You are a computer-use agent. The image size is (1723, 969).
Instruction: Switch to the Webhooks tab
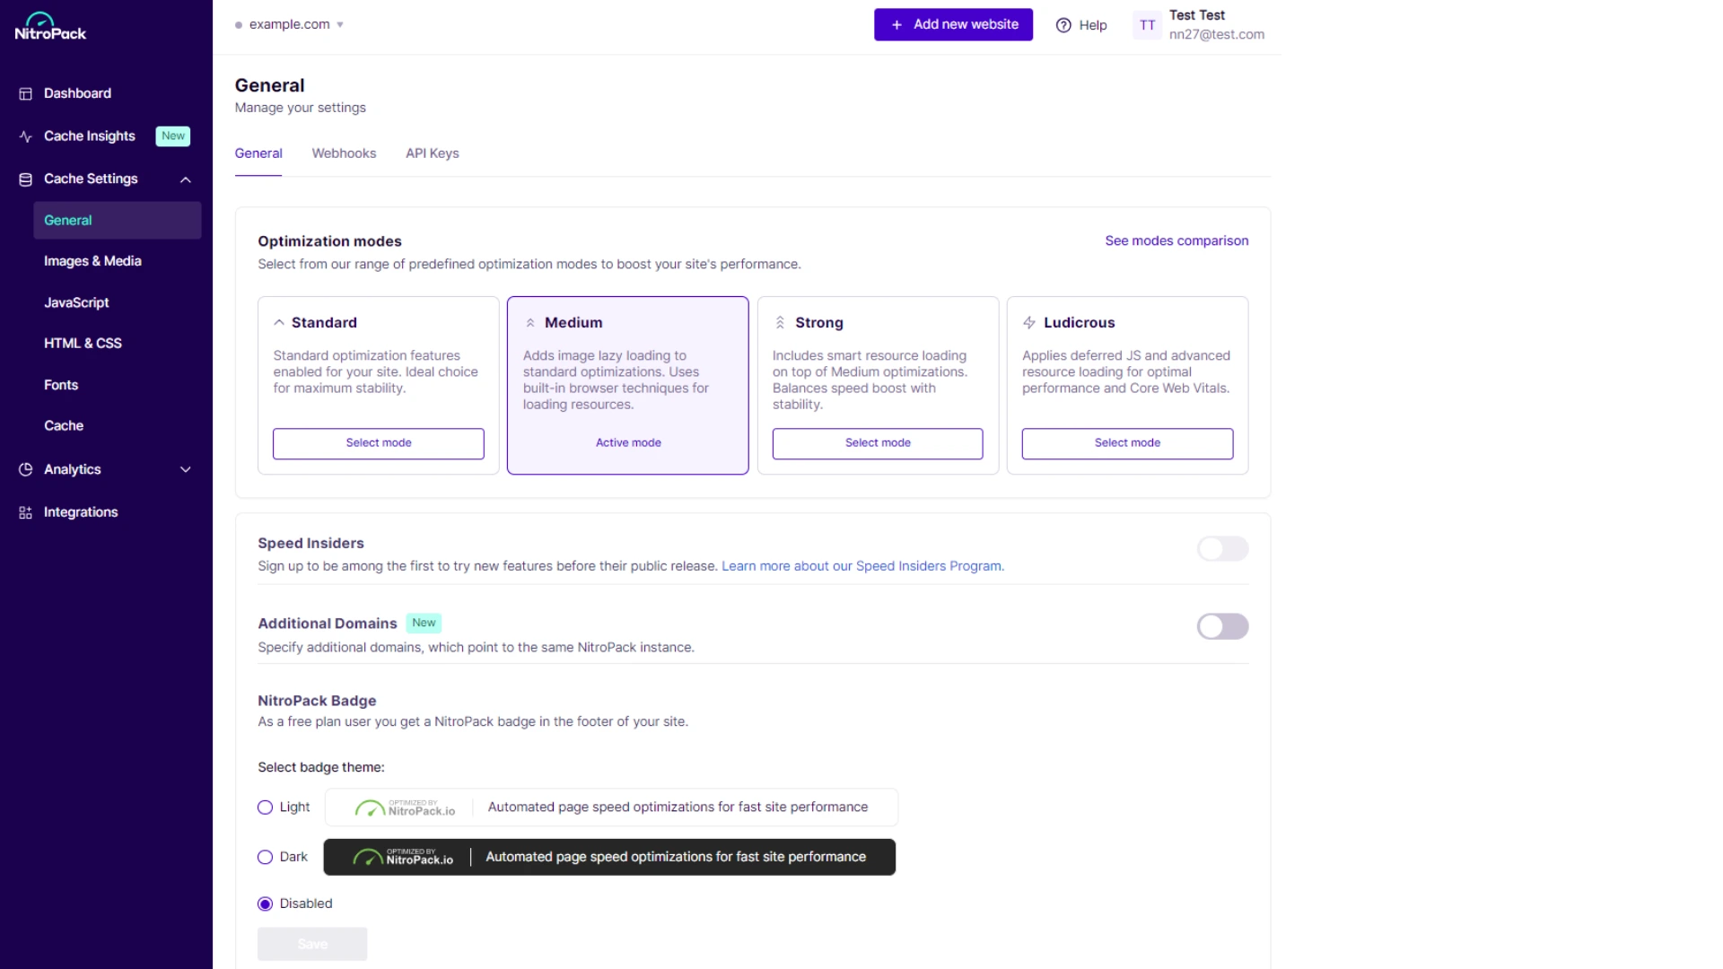click(344, 153)
